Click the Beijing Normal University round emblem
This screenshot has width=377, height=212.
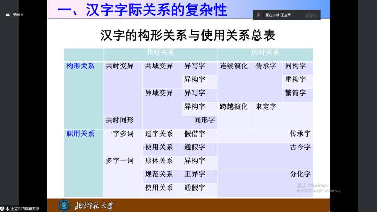[x=64, y=206]
